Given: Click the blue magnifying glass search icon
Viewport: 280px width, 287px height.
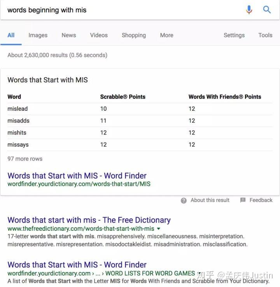Looking at the screenshot, I should pos(267,10).
